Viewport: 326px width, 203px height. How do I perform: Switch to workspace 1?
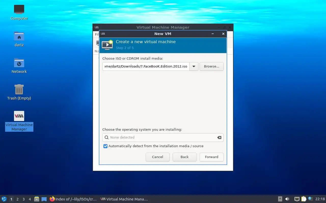point(11,199)
